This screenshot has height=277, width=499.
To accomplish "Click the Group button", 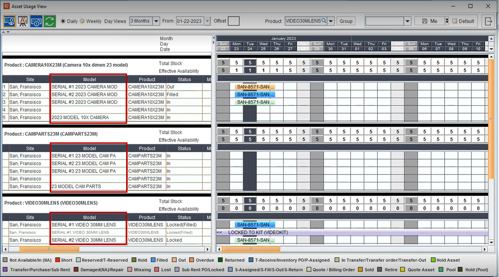I will pos(346,21).
